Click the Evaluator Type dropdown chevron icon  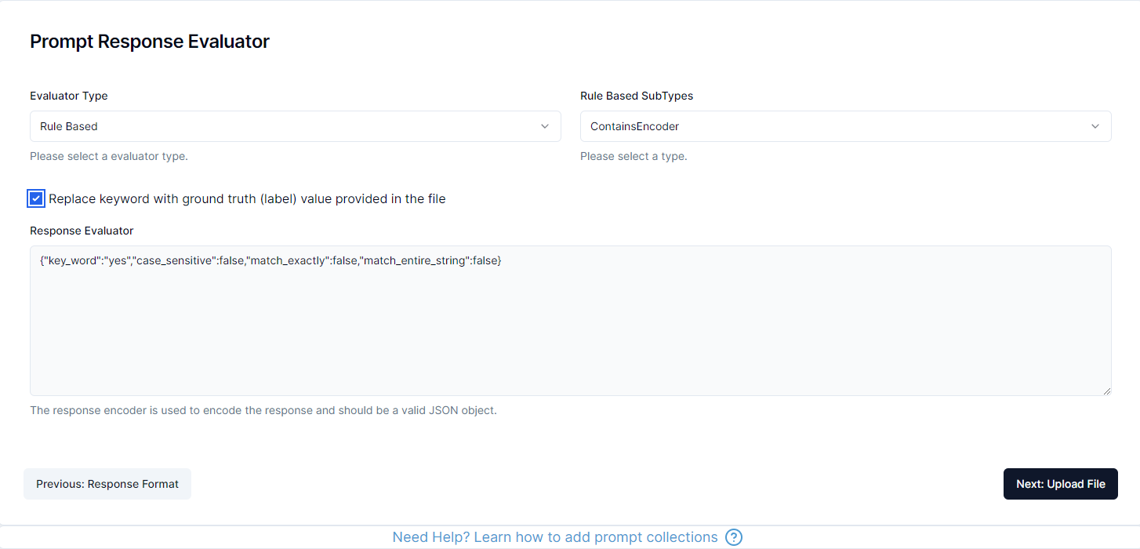click(x=546, y=126)
